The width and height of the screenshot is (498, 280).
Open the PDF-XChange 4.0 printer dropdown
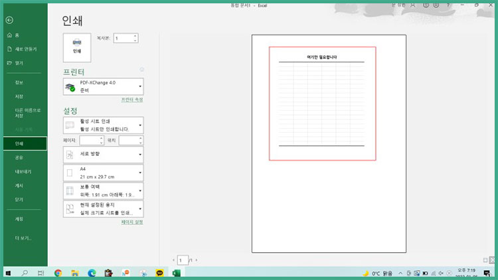[x=103, y=86]
